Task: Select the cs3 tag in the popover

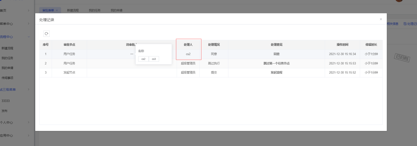Action: pos(153,59)
